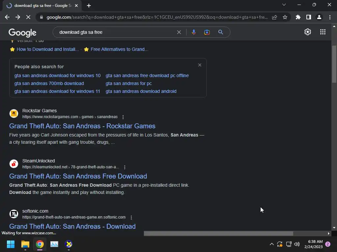Open options for SteamUnlocked result
The width and height of the screenshot is (337, 252).
[x=125, y=167]
